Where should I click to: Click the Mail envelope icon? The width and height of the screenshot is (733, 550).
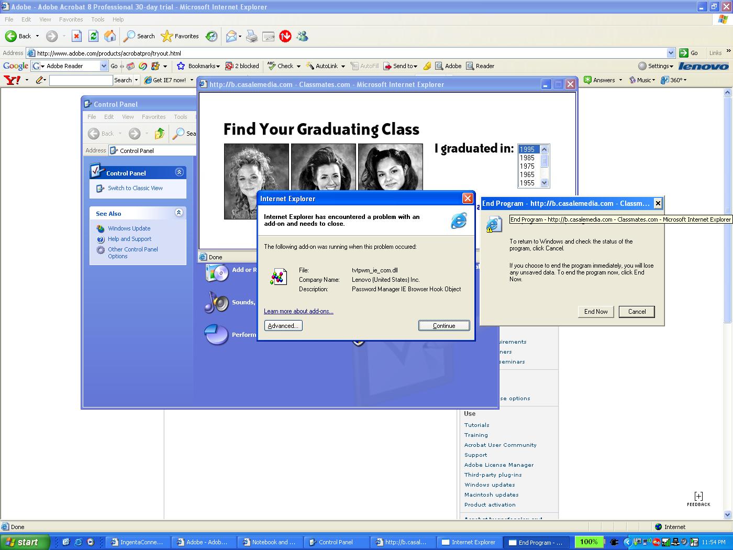(x=231, y=36)
